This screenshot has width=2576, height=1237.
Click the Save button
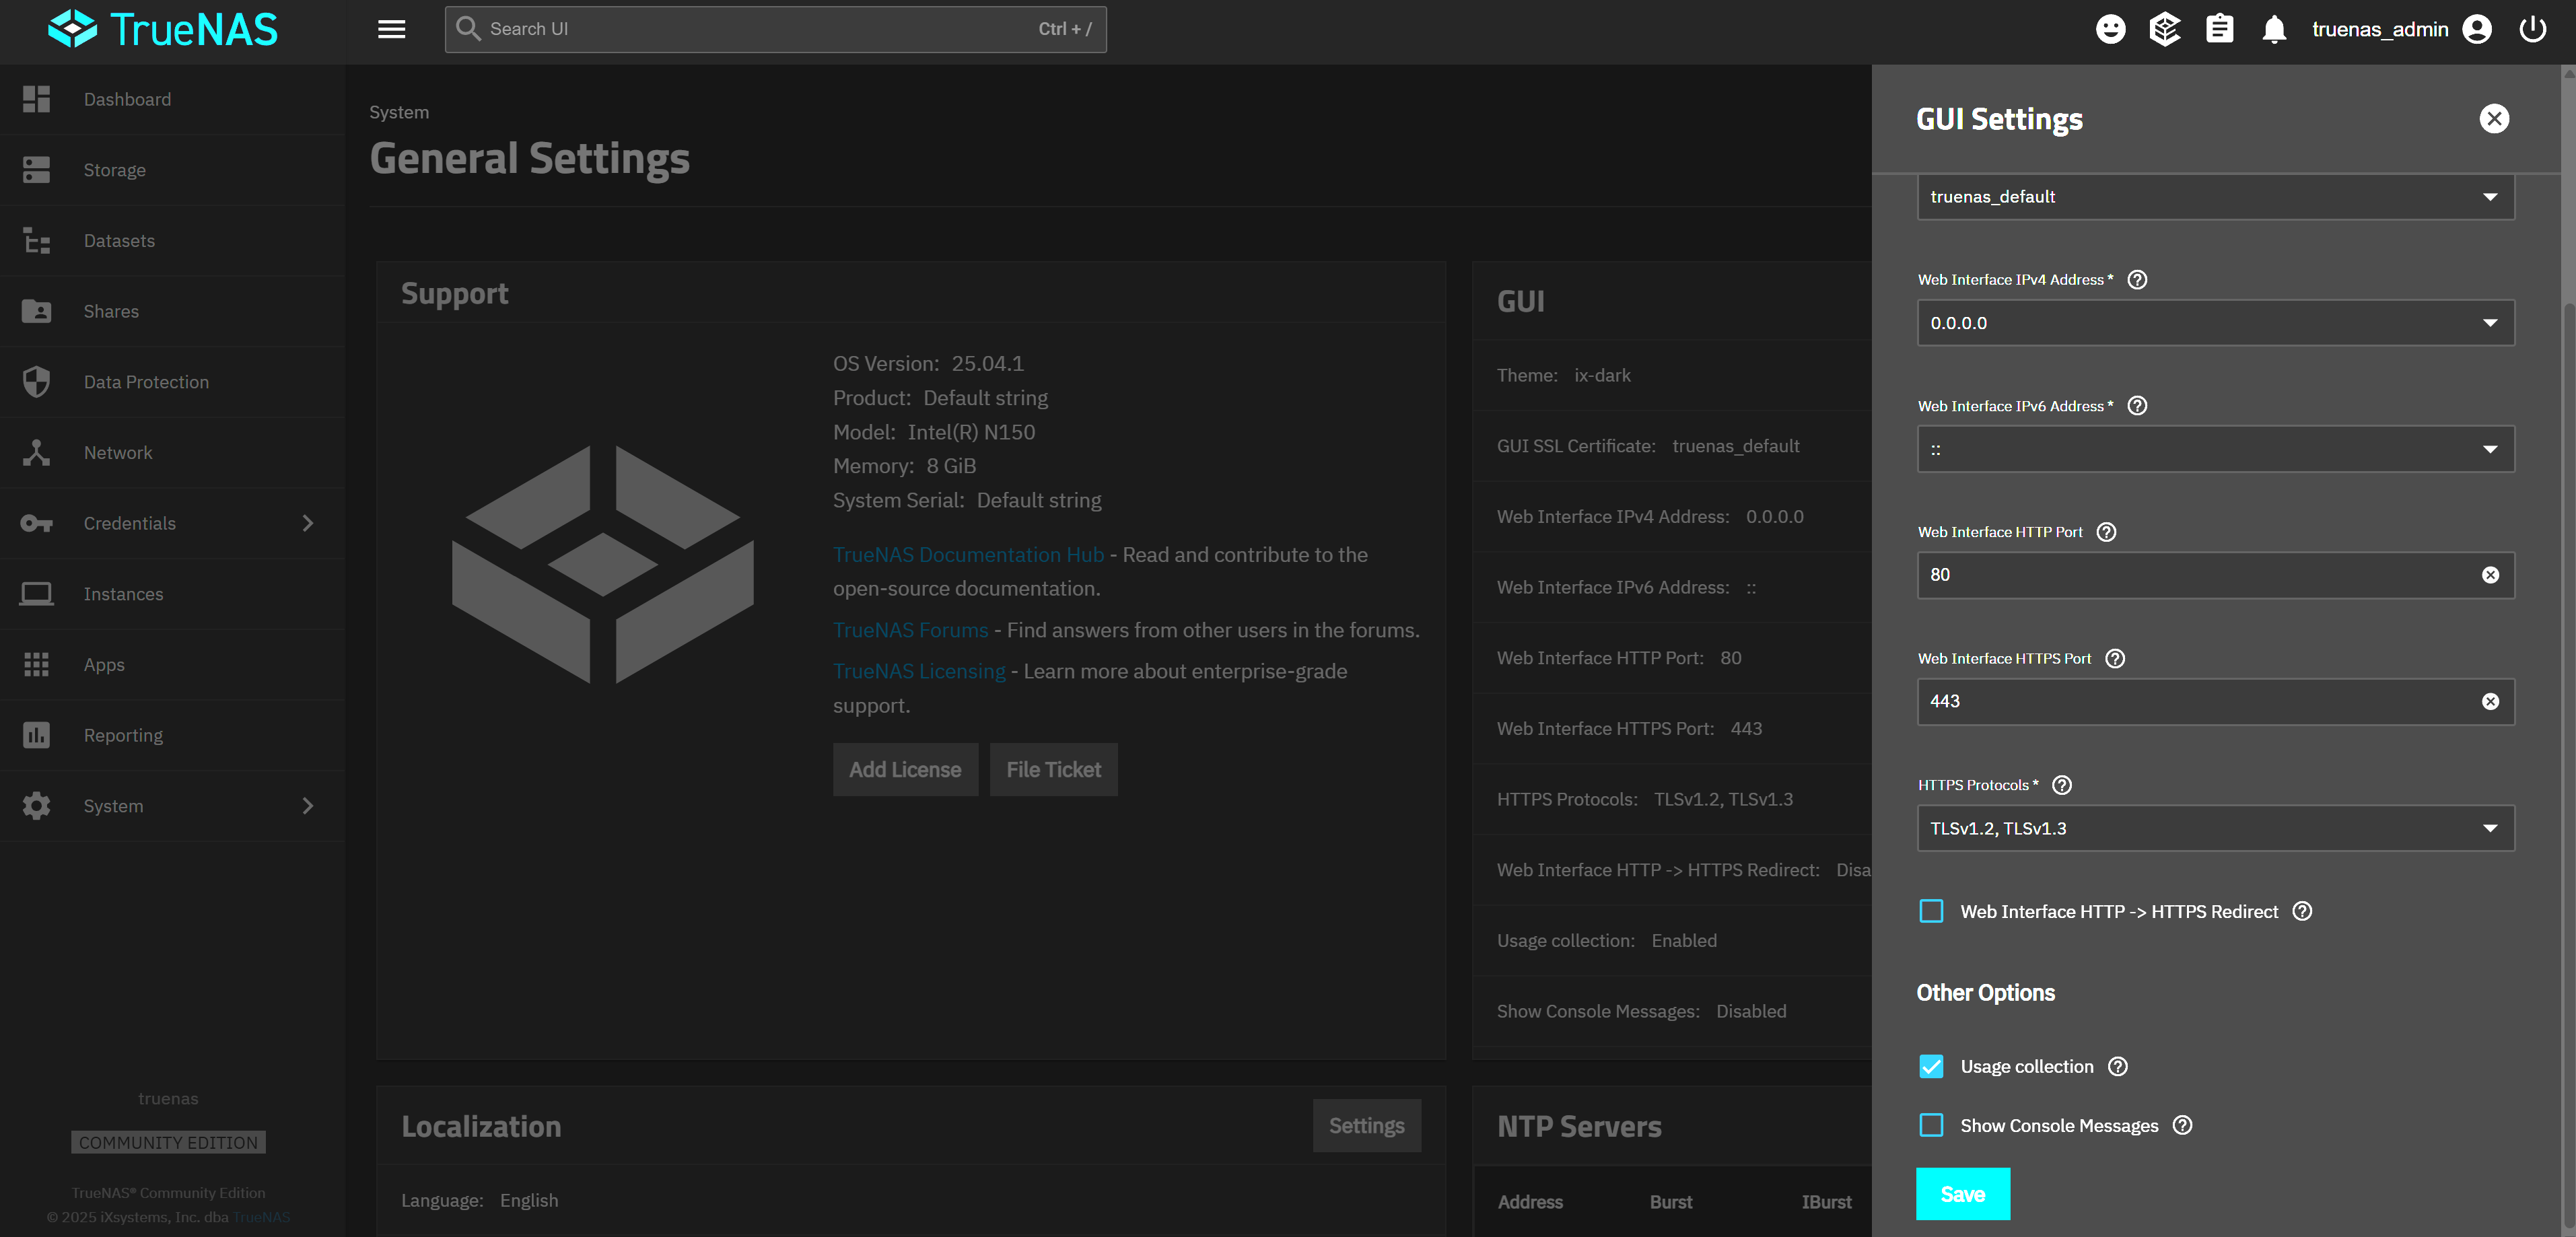coord(1962,1194)
